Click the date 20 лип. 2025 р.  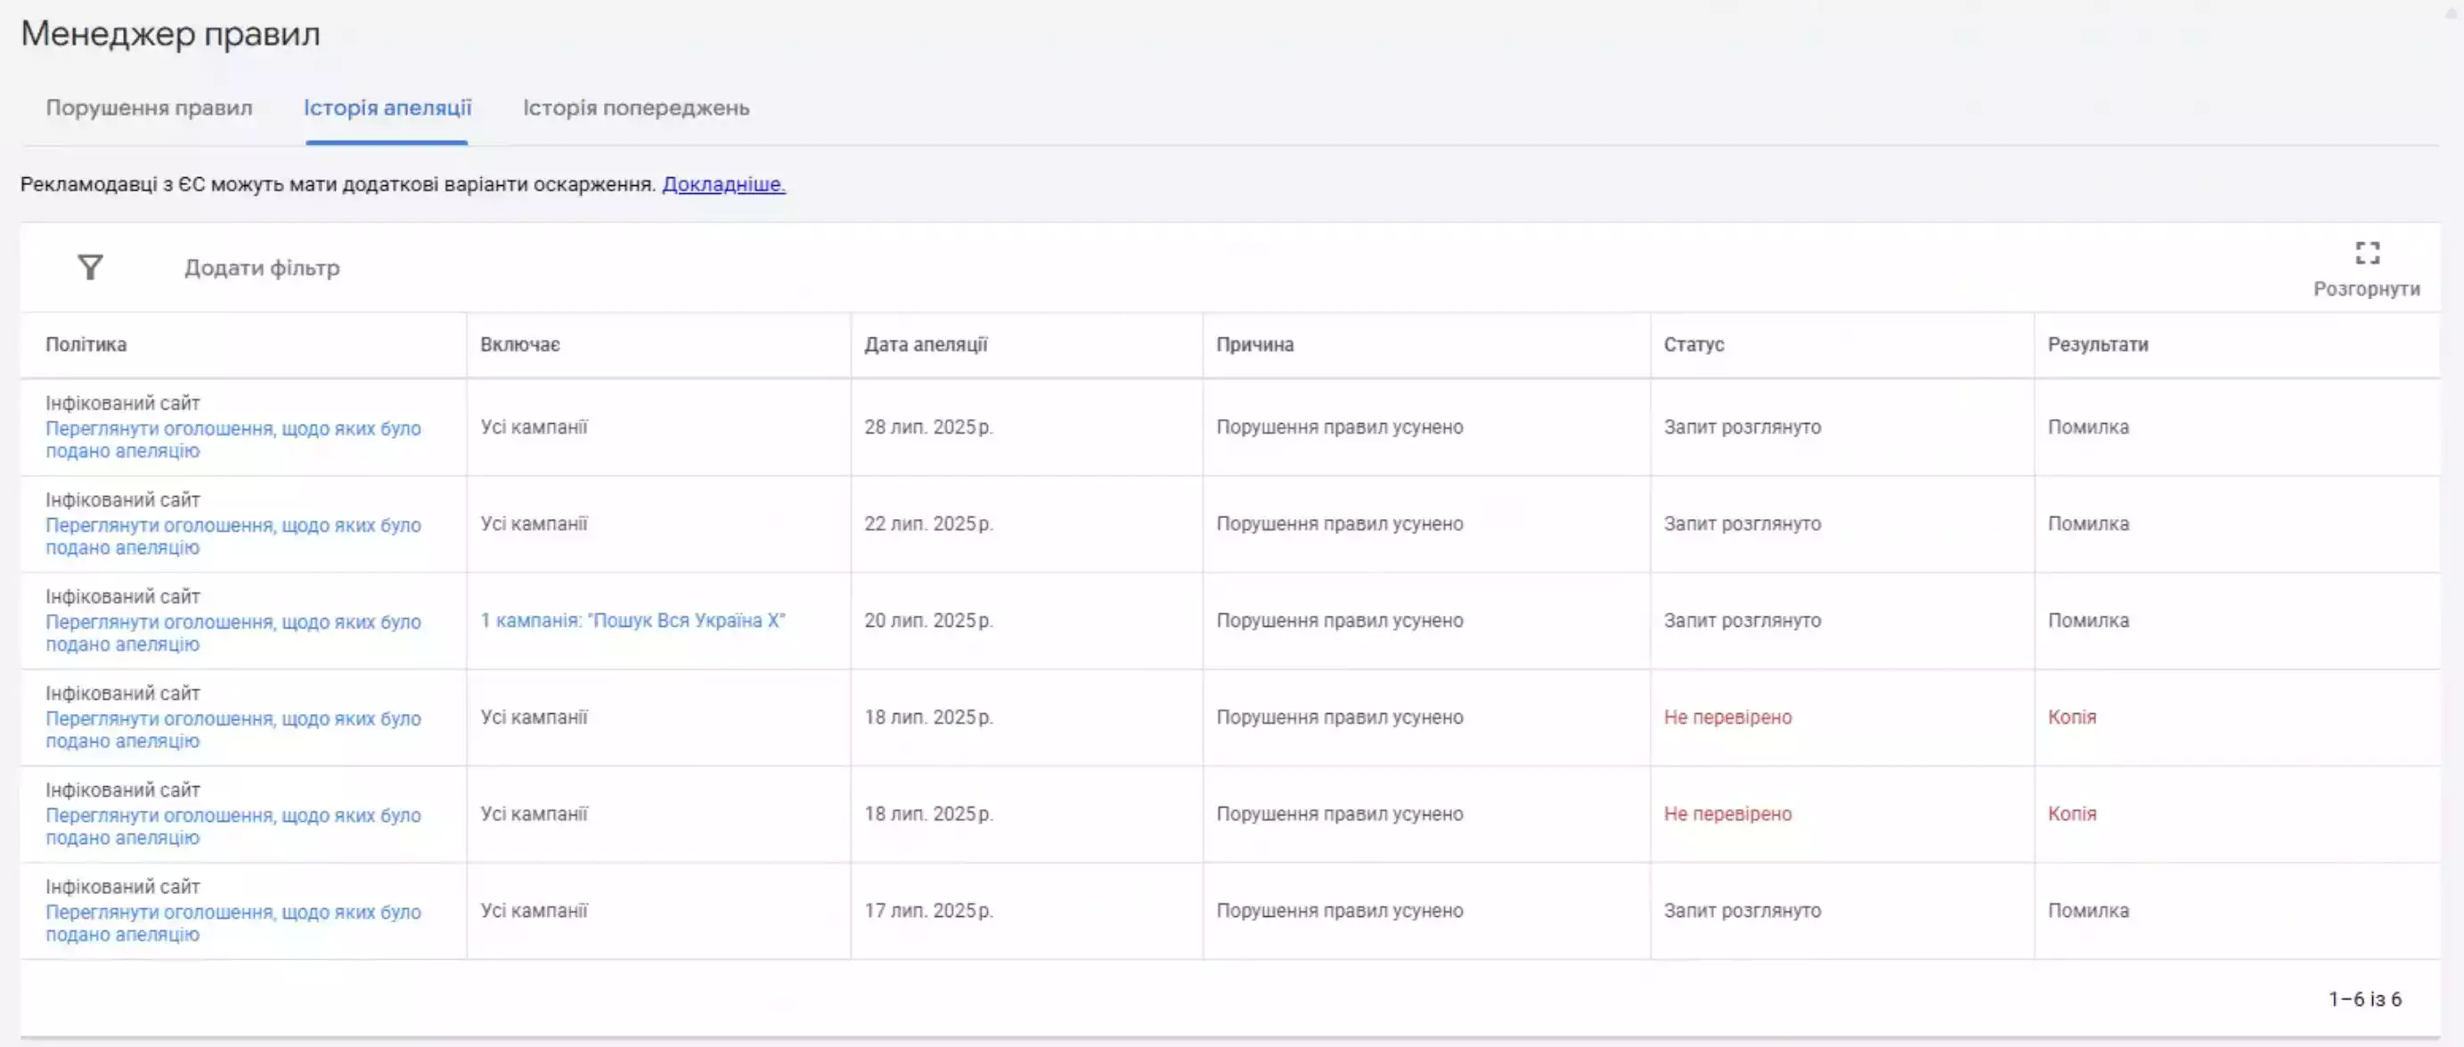click(929, 621)
